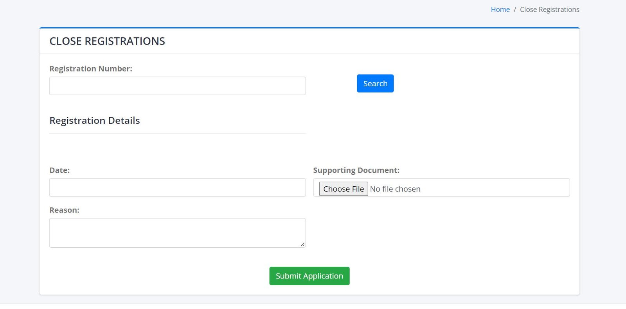Click the Choose File button
This screenshot has height=309, width=626.
coord(344,189)
